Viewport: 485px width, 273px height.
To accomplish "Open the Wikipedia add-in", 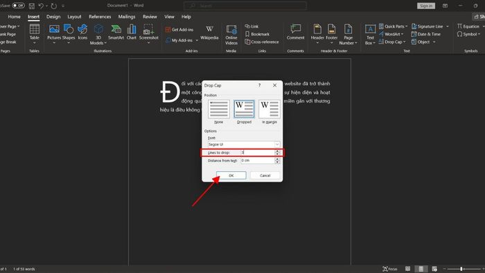I will click(x=209, y=33).
